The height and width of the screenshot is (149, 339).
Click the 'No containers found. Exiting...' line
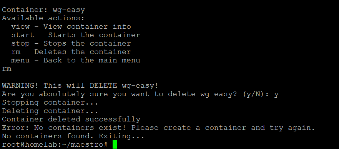(x=73, y=136)
